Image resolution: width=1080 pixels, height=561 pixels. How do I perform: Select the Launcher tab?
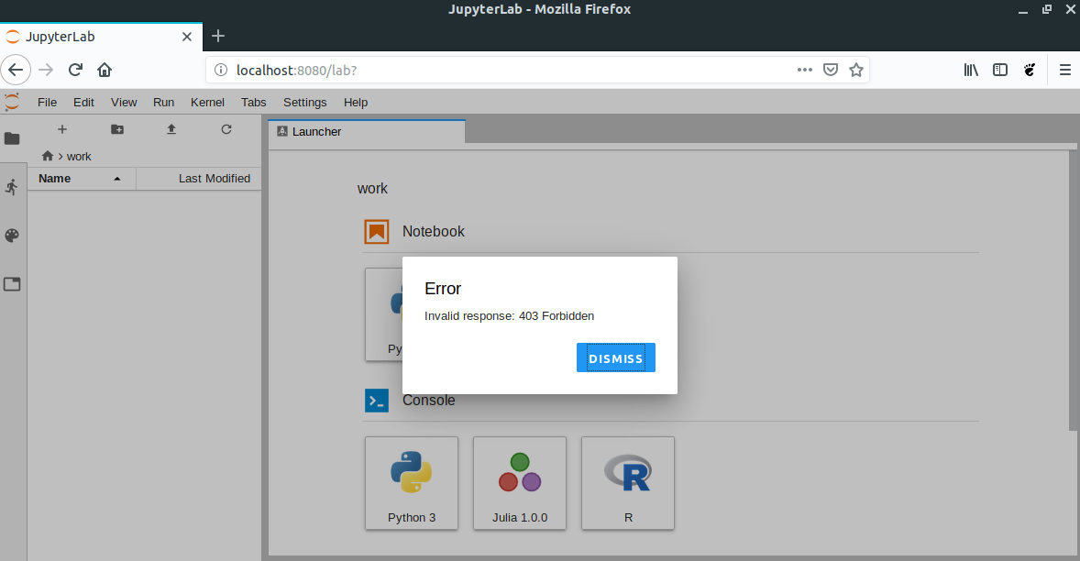coord(367,131)
